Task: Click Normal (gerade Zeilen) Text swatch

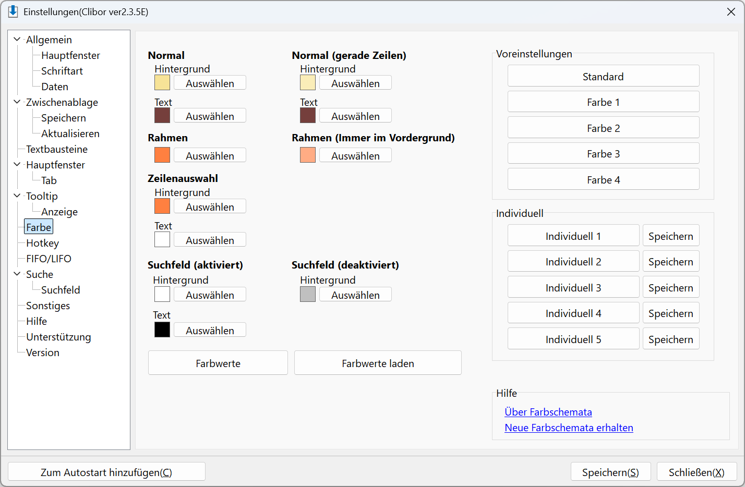Action: (x=308, y=115)
